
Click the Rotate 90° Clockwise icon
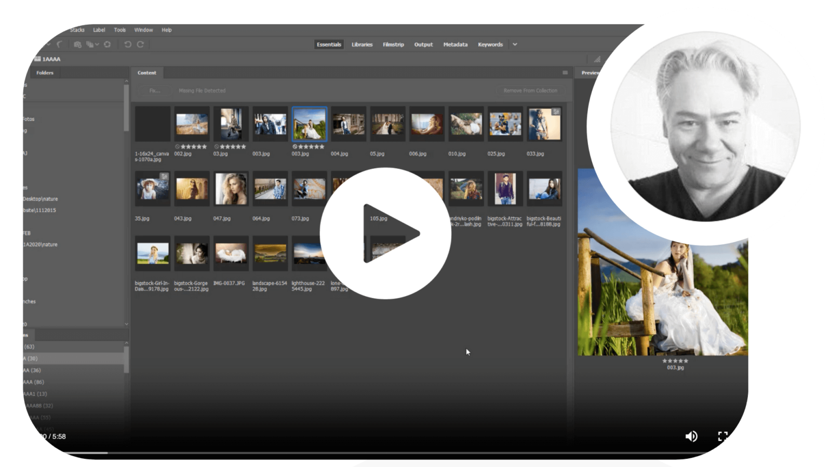point(141,44)
